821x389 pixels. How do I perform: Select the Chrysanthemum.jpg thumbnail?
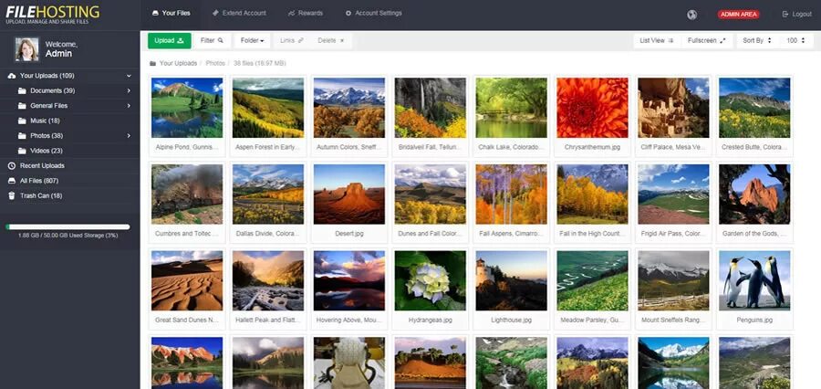pos(592,108)
